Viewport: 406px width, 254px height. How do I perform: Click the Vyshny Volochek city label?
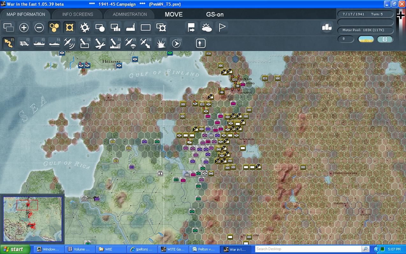pyautogui.click(x=345, y=173)
